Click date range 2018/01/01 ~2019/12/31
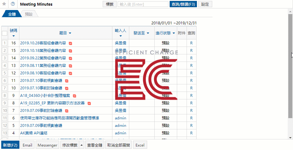The image size is (293, 150). 174,23
